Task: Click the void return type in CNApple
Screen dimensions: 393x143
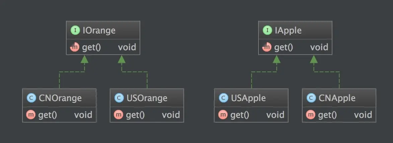Action: tap(363, 115)
